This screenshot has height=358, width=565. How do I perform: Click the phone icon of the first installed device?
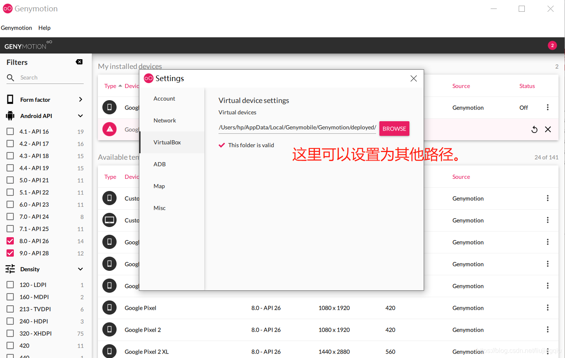pyautogui.click(x=109, y=107)
